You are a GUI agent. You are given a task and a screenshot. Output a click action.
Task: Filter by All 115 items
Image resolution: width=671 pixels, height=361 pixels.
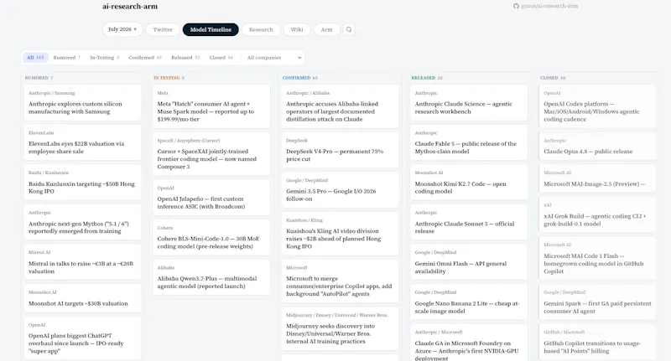click(x=35, y=57)
